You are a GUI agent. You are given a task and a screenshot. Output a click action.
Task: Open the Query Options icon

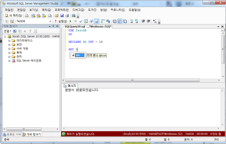(91, 21)
